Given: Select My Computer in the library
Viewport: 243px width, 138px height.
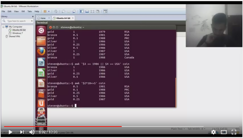Looking at the screenshot, I should (x=16, y=27).
